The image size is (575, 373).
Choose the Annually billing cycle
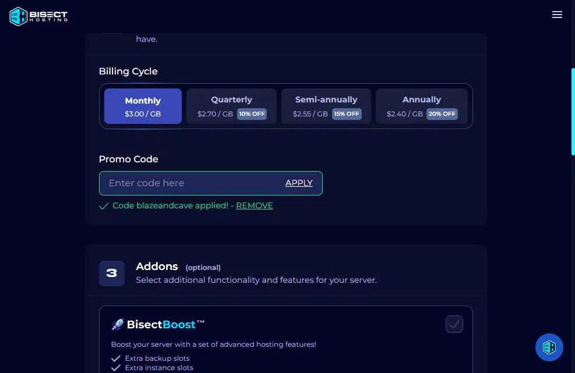422,106
